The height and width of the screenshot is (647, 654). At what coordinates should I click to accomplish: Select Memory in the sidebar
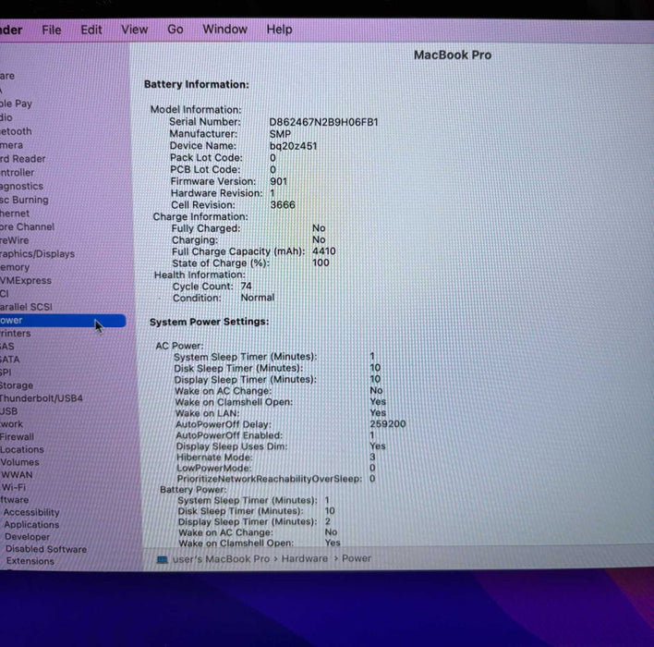(x=15, y=267)
